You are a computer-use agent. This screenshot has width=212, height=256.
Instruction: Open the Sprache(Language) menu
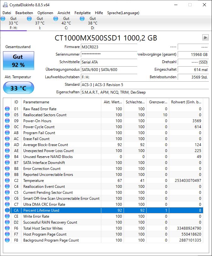tap(123, 13)
